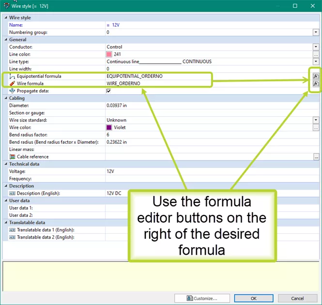
Task: Click the Cancel button
Action: coord(297,298)
